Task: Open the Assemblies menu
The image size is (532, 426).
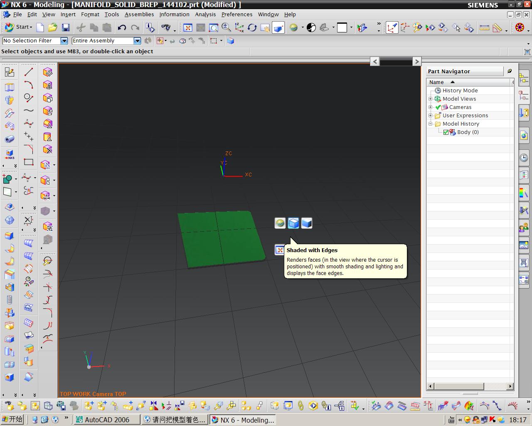Action: (139, 14)
